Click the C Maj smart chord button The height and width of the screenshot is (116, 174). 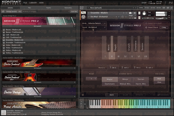coord(164,27)
